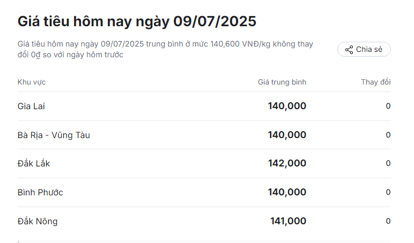This screenshot has width=414, height=243.
Task: Click Đắk Nông price 141,000
Action: pyautogui.click(x=288, y=221)
